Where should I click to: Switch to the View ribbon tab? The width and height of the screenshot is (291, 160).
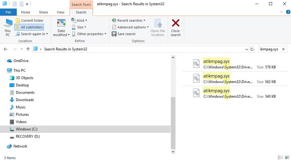point(60,12)
